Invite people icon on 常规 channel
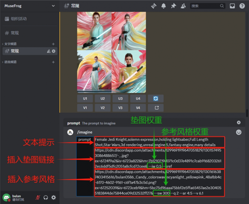This screenshot has height=204, width=249. [49, 51]
